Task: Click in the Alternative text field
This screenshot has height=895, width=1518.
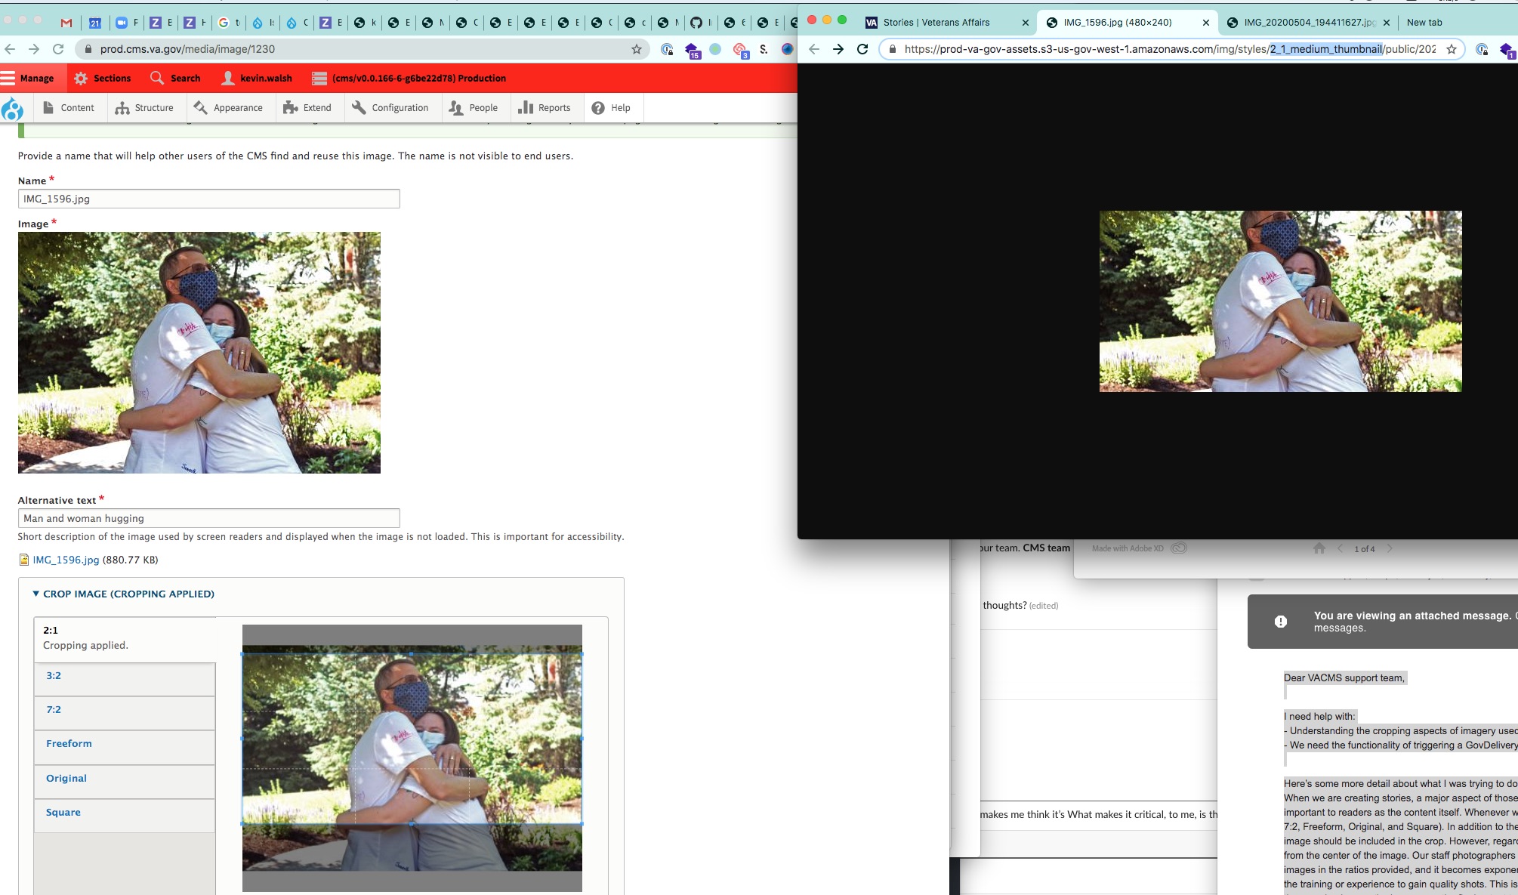Action: 208,518
